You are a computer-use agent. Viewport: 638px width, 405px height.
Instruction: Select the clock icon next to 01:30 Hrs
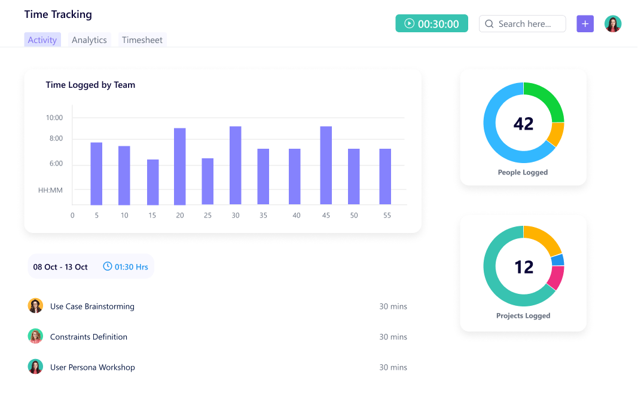click(108, 266)
